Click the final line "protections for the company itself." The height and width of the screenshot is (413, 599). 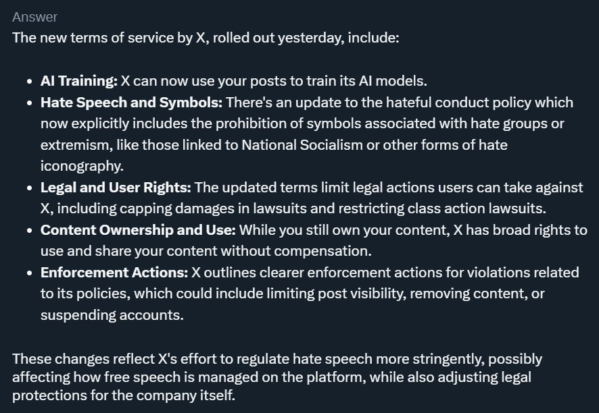click(x=124, y=395)
